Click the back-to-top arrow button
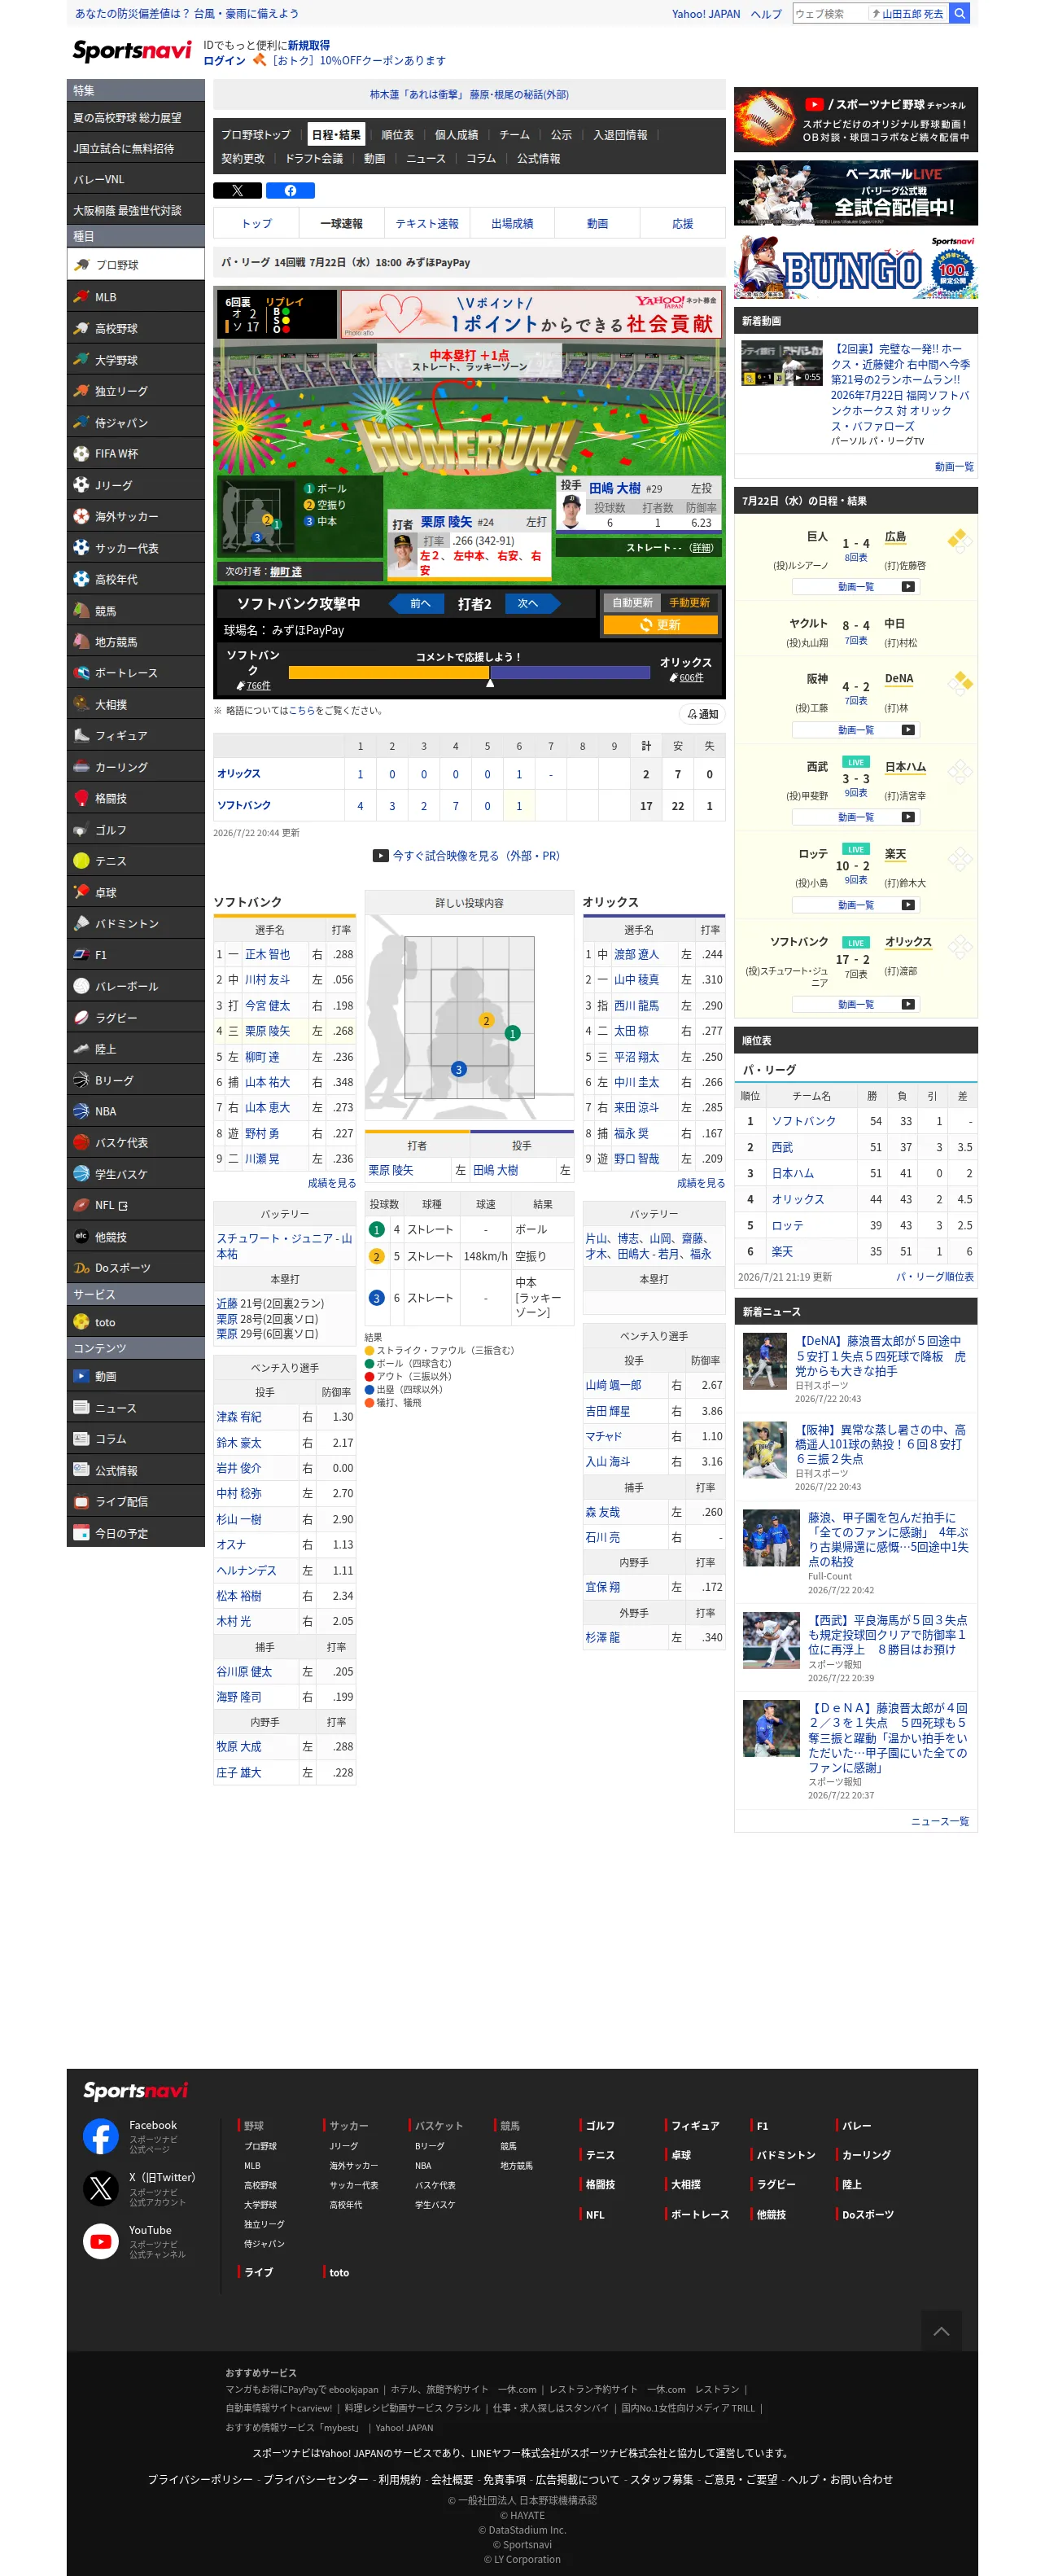 [941, 2331]
